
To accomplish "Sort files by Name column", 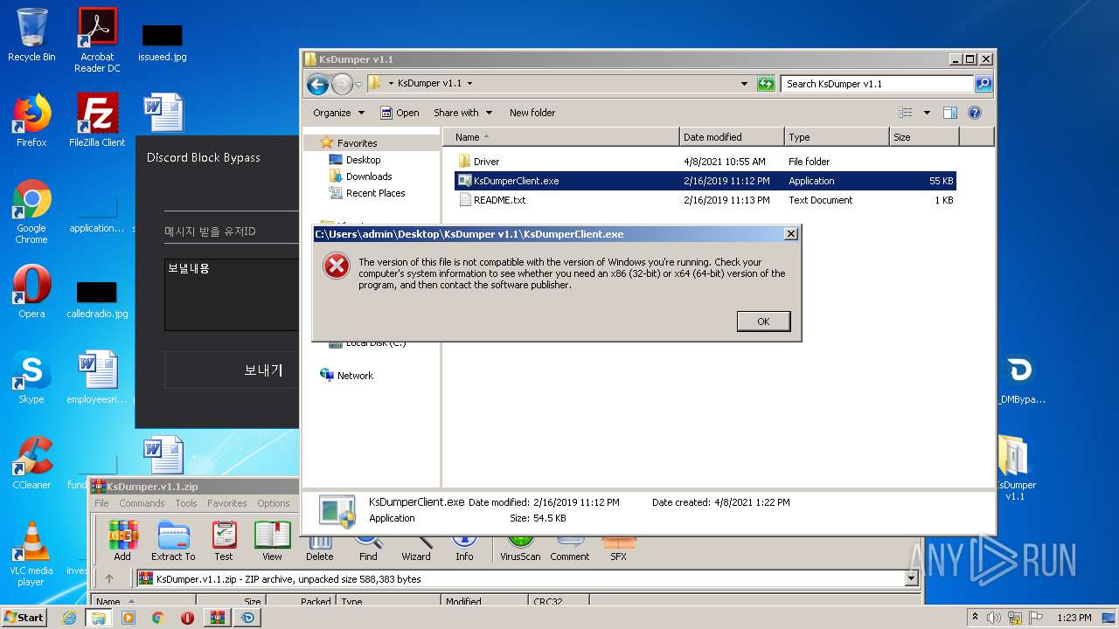I will pyautogui.click(x=561, y=137).
